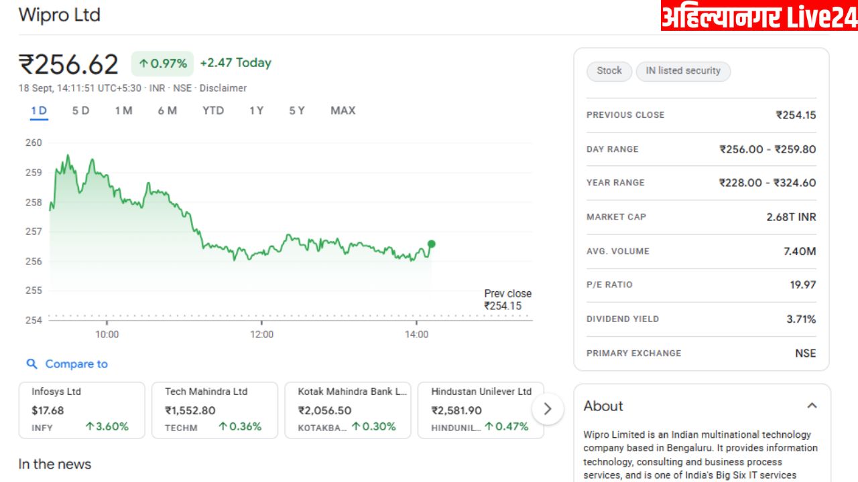Select the 6 M chart range
The height and width of the screenshot is (482, 858).
[168, 110]
